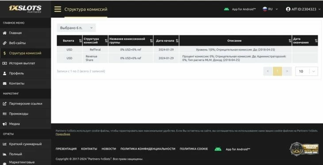This screenshot has width=323, height=165.
Task: Expand the Выбрано 6 п. dropdown
Action: tap(76, 28)
